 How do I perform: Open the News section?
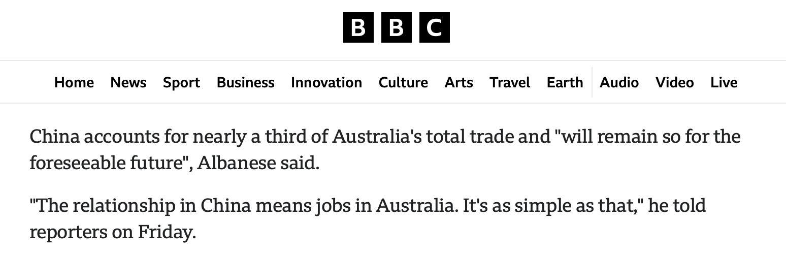coord(128,82)
